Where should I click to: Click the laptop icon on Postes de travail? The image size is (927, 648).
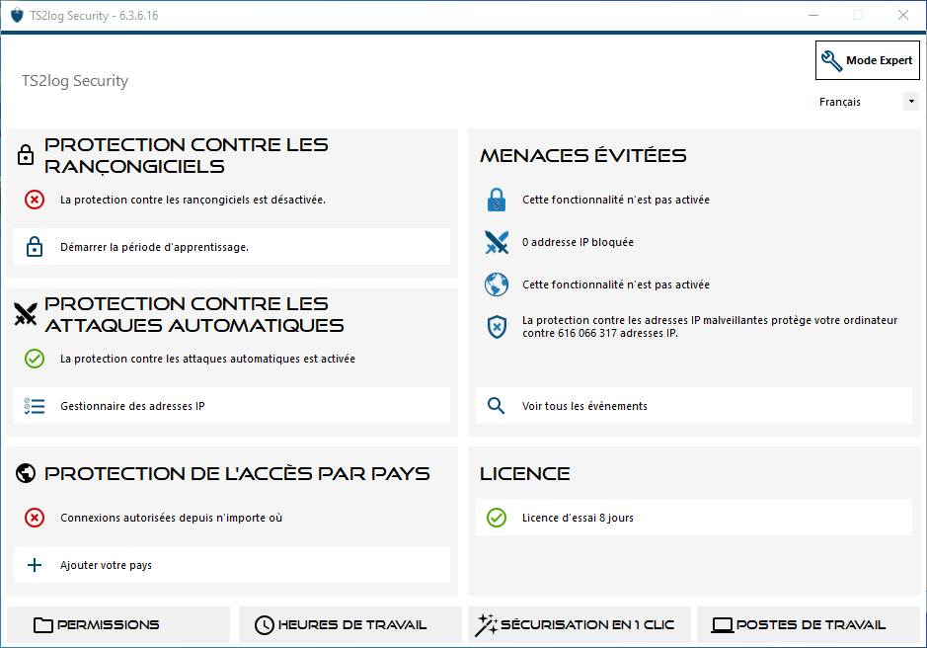click(x=722, y=625)
